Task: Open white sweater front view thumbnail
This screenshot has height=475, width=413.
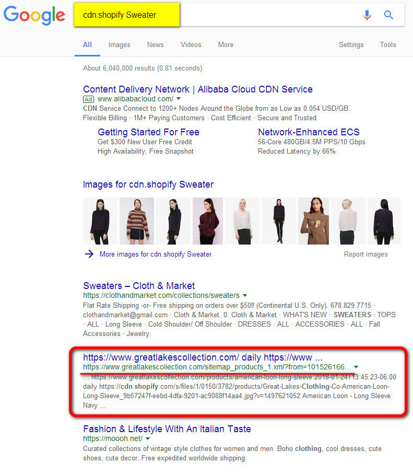Action: (x=242, y=221)
